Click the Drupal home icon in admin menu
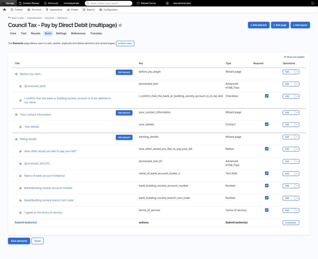 4,10
